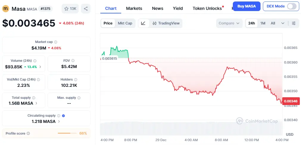Click info icon next to Market cap
This screenshot has height=145, width=301.
[x=56, y=42]
